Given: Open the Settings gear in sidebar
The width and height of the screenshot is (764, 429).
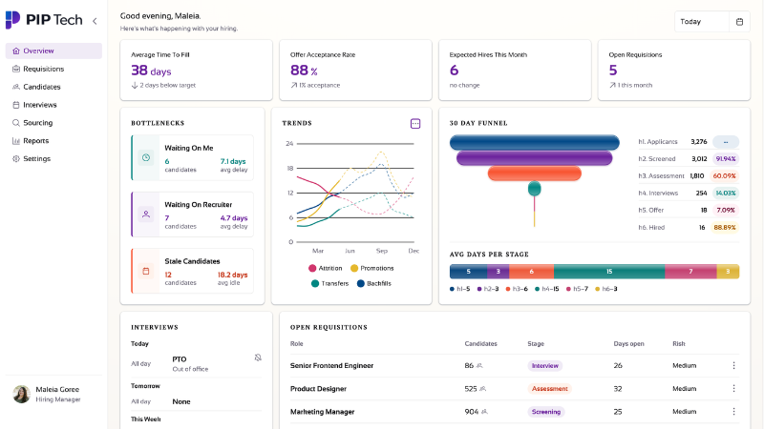Looking at the screenshot, I should point(16,158).
